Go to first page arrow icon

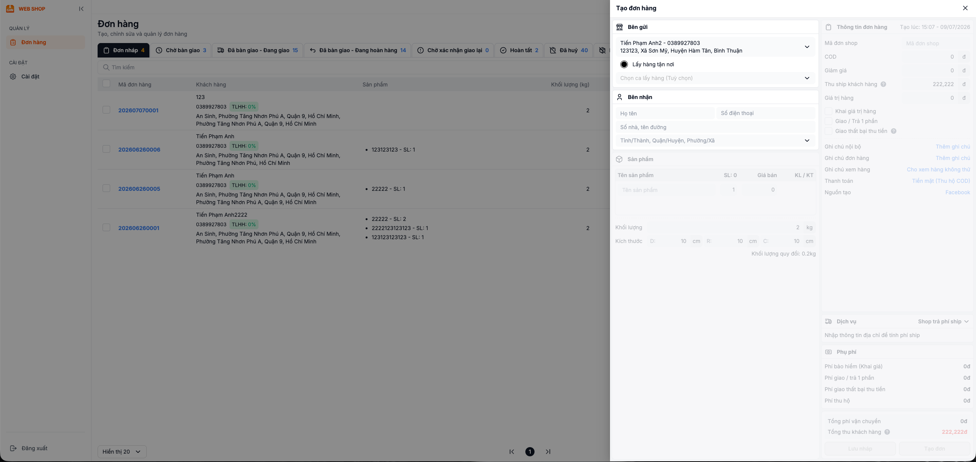[x=512, y=452]
